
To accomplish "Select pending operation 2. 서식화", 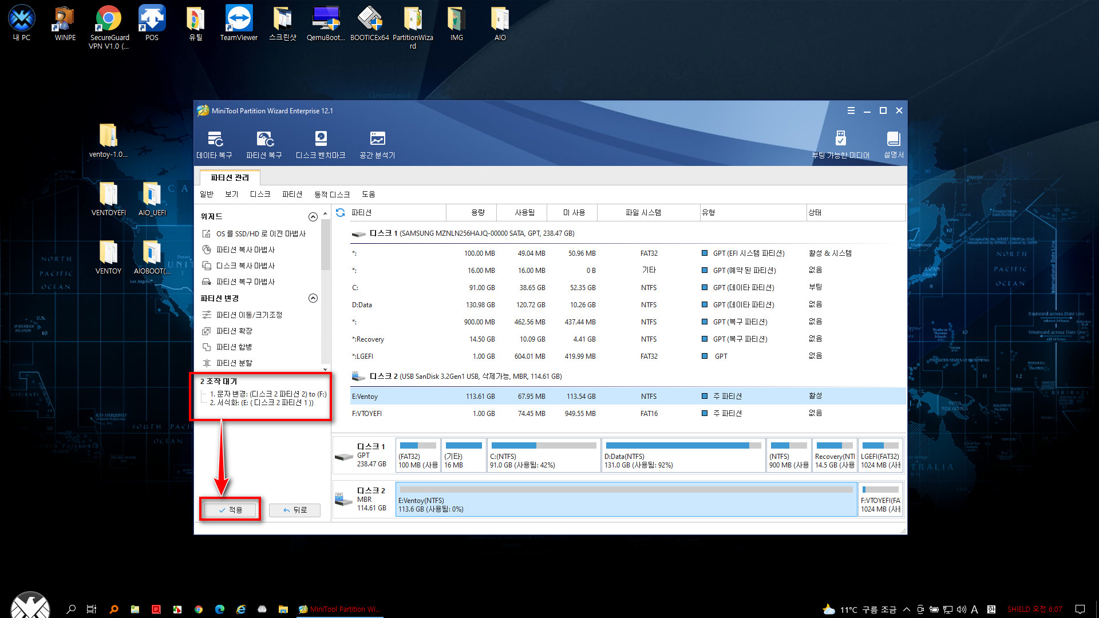I will click(262, 403).
